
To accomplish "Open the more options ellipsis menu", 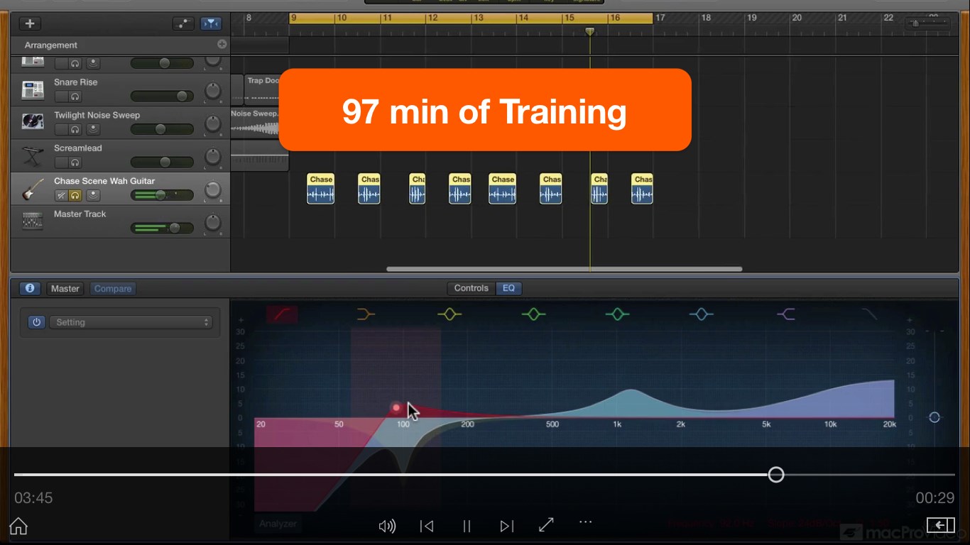I will pyautogui.click(x=585, y=523).
